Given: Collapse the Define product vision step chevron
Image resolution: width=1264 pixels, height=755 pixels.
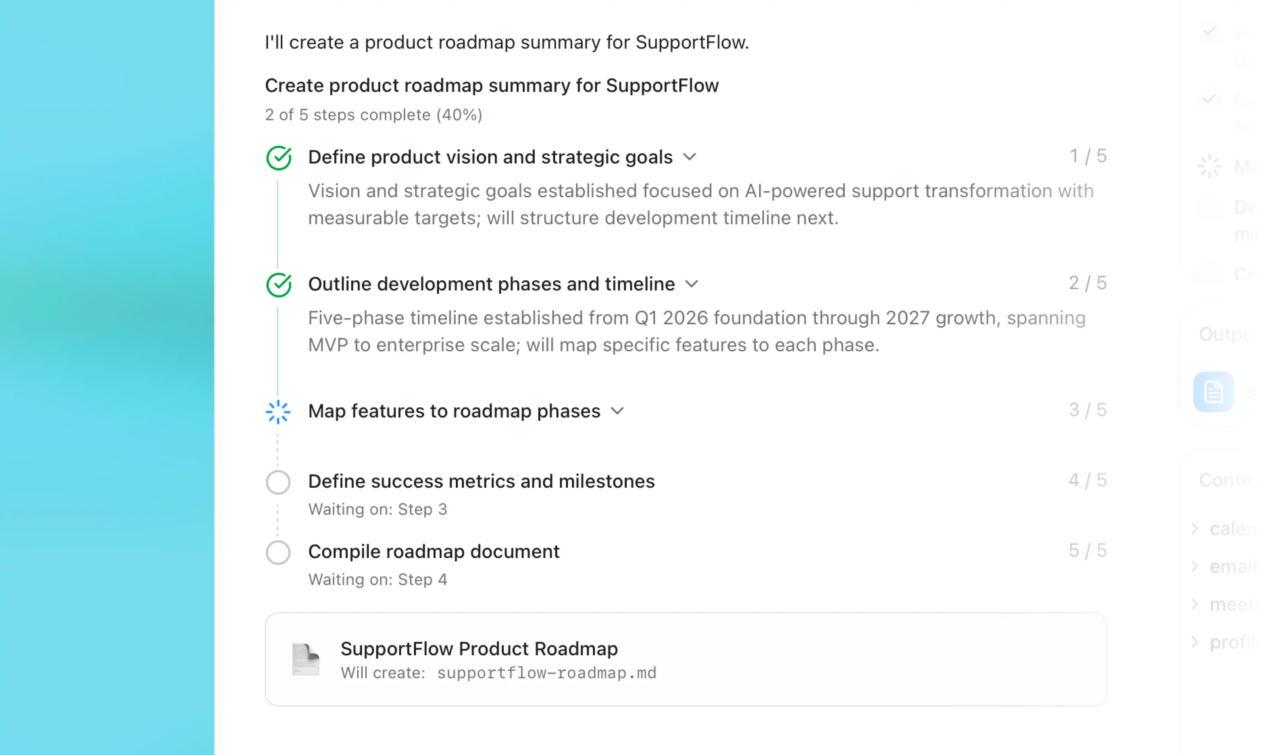Looking at the screenshot, I should [689, 157].
